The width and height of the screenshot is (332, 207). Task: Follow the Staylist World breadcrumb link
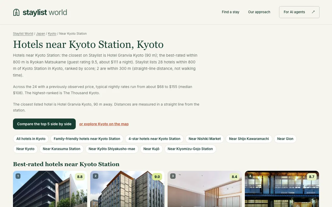click(23, 34)
